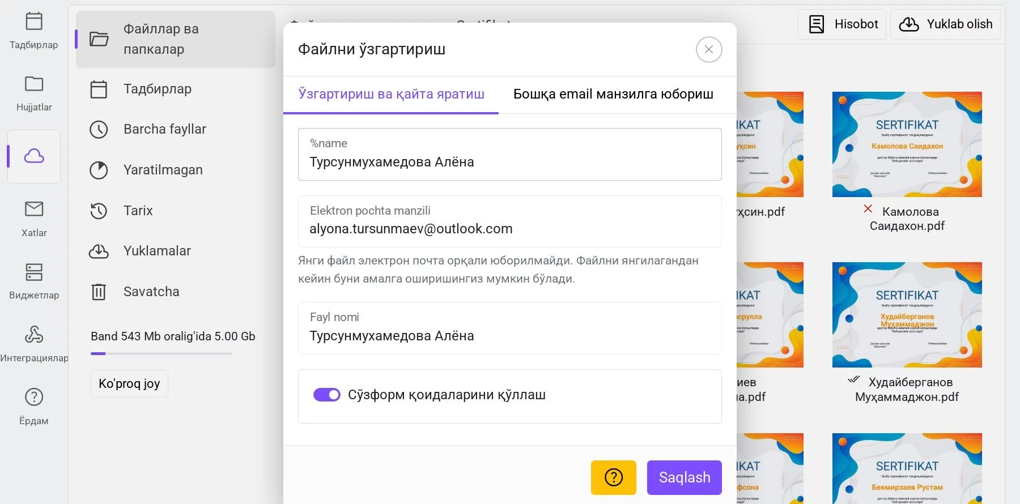The image size is (1020, 504).
Task: Click the calendar icon beside Тадбирлар menu item
Action: 99,89
